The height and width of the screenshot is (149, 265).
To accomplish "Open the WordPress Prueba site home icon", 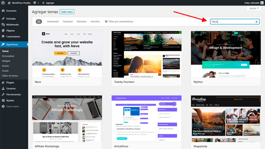I will click(9, 3).
